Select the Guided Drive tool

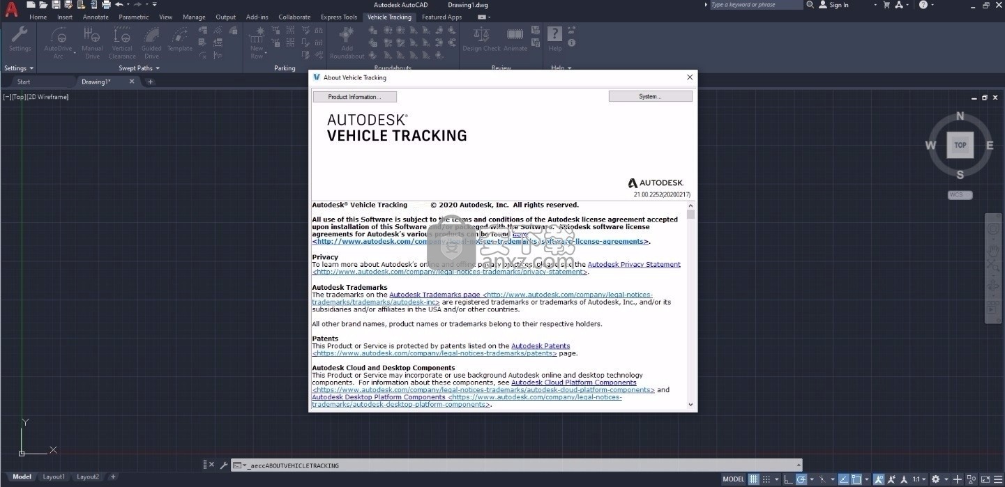[151, 41]
